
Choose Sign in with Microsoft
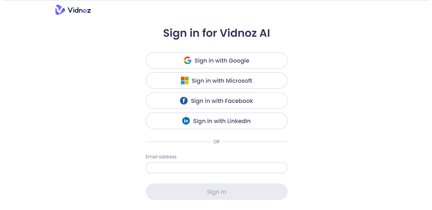click(217, 81)
